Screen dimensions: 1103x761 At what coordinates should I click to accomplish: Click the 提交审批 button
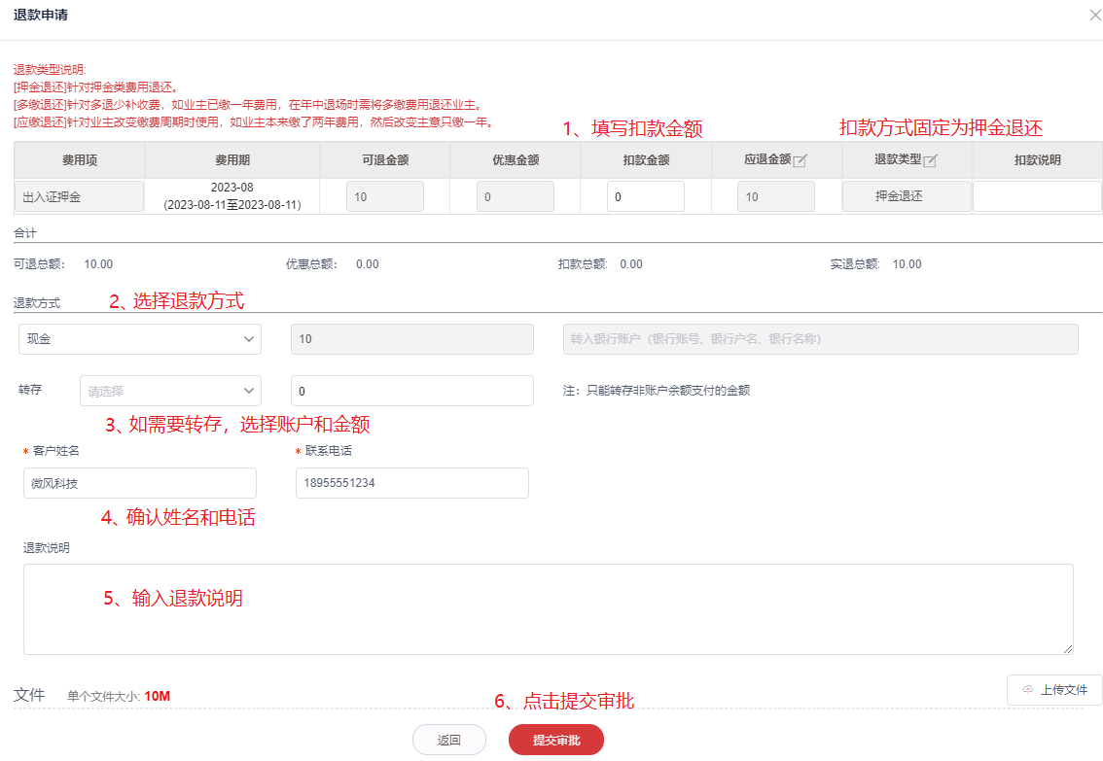[x=555, y=740]
